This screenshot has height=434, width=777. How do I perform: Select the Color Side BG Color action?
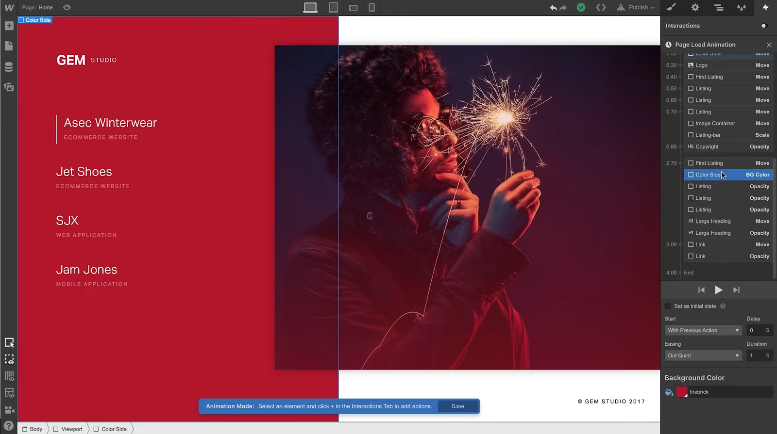tap(728, 175)
